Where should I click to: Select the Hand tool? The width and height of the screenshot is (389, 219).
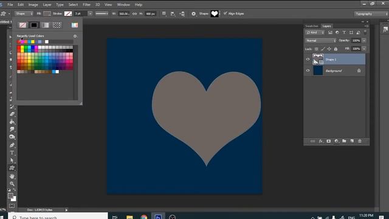12,176
